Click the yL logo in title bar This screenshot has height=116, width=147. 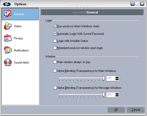pyautogui.click(x=7, y=4)
